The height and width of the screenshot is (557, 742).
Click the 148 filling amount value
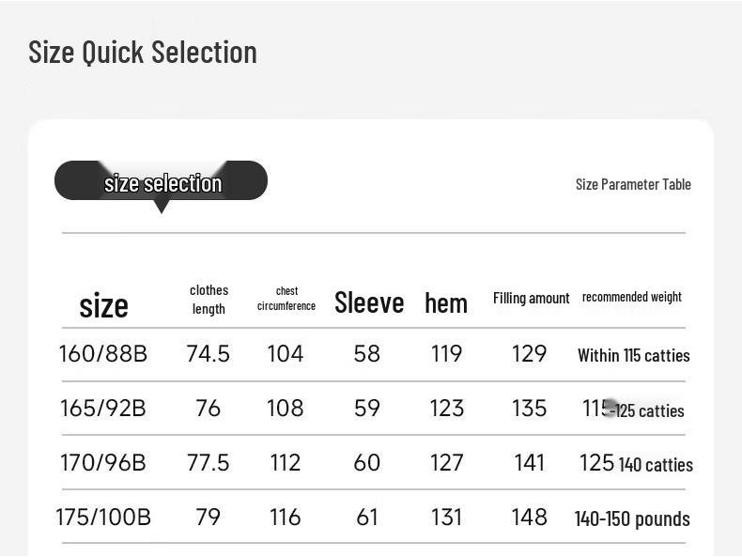tap(530, 518)
